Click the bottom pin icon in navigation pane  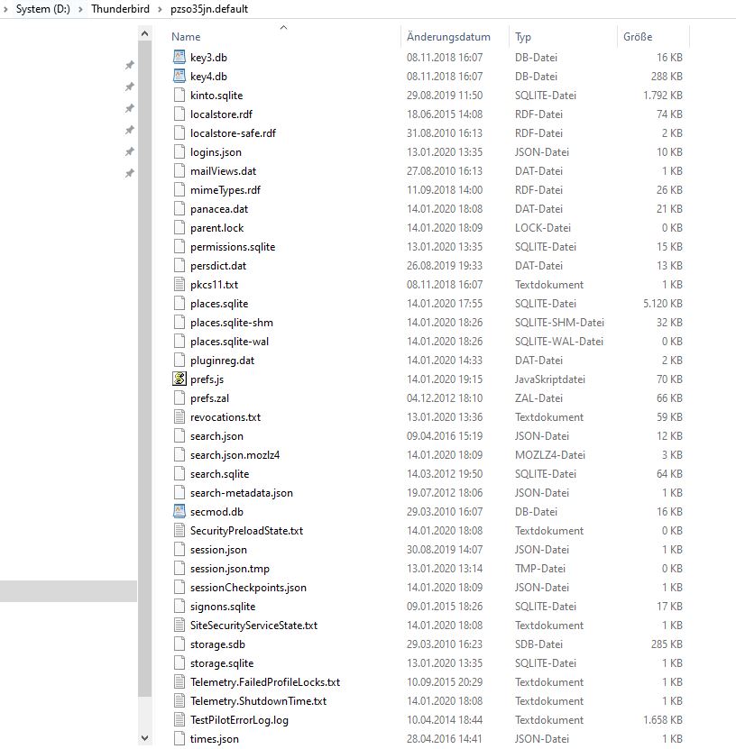click(130, 173)
